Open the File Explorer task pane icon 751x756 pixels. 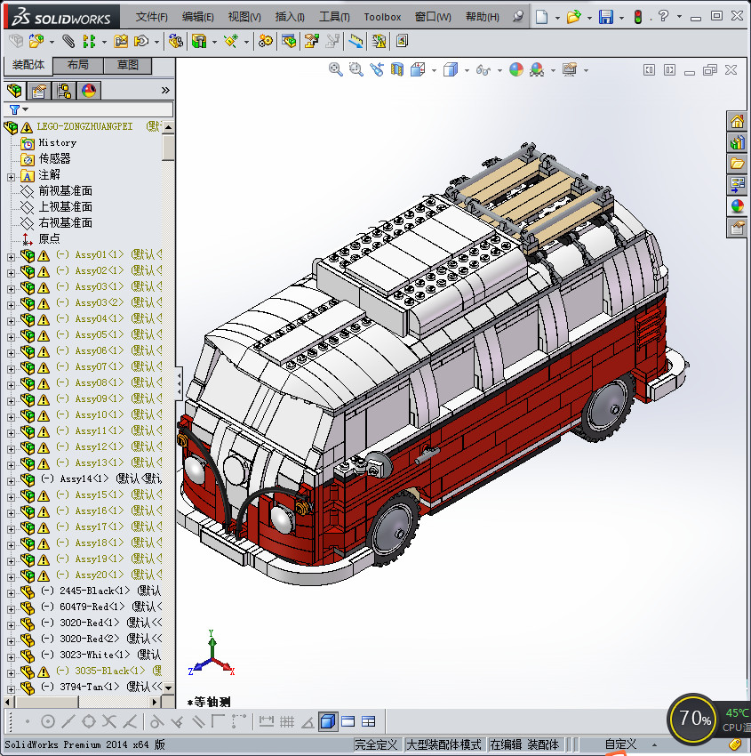(x=737, y=164)
